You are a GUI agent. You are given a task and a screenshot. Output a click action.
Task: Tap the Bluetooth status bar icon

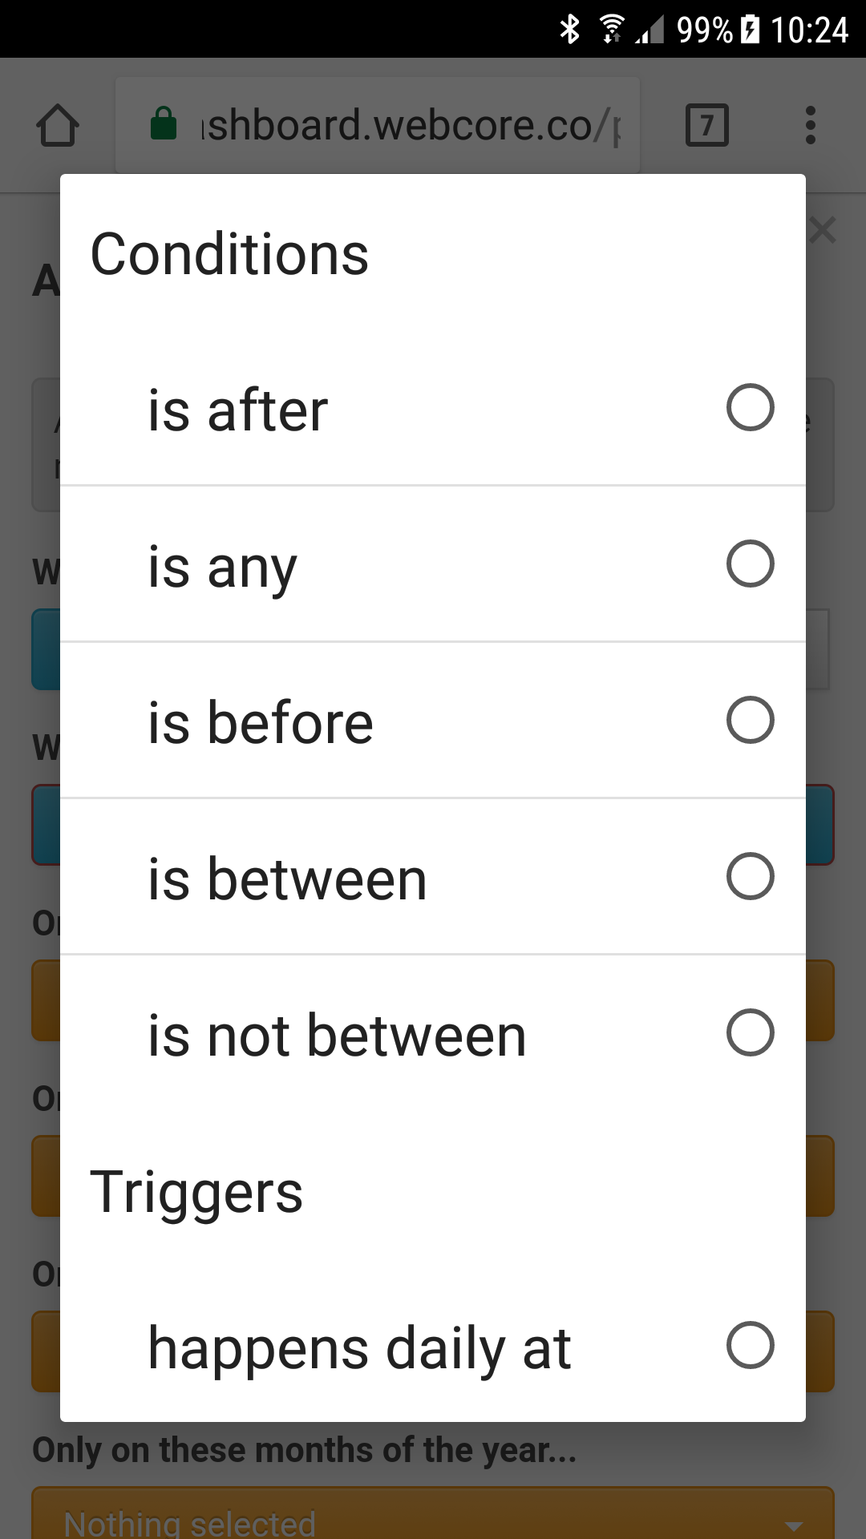[570, 30]
